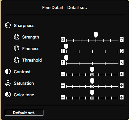Click the Strength slider handle
The image size is (129, 120).
[x=96, y=35]
